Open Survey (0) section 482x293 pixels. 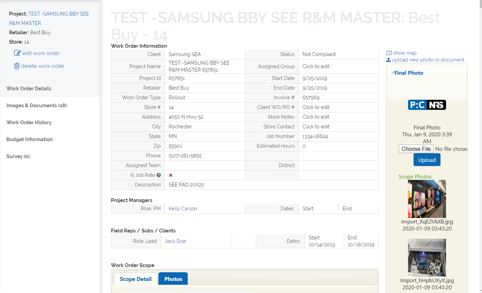tap(18, 156)
